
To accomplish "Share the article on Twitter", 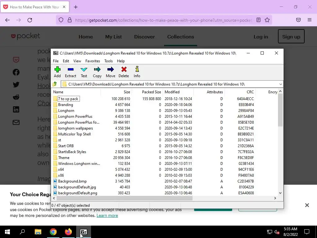I will click(x=16, y=85).
